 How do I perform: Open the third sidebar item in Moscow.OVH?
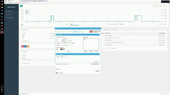[11, 18]
